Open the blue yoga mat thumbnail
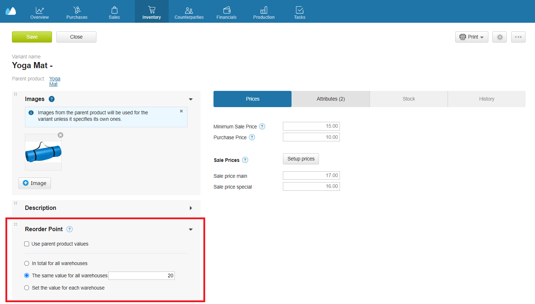Screen dimensions: 535x304 tap(43, 152)
